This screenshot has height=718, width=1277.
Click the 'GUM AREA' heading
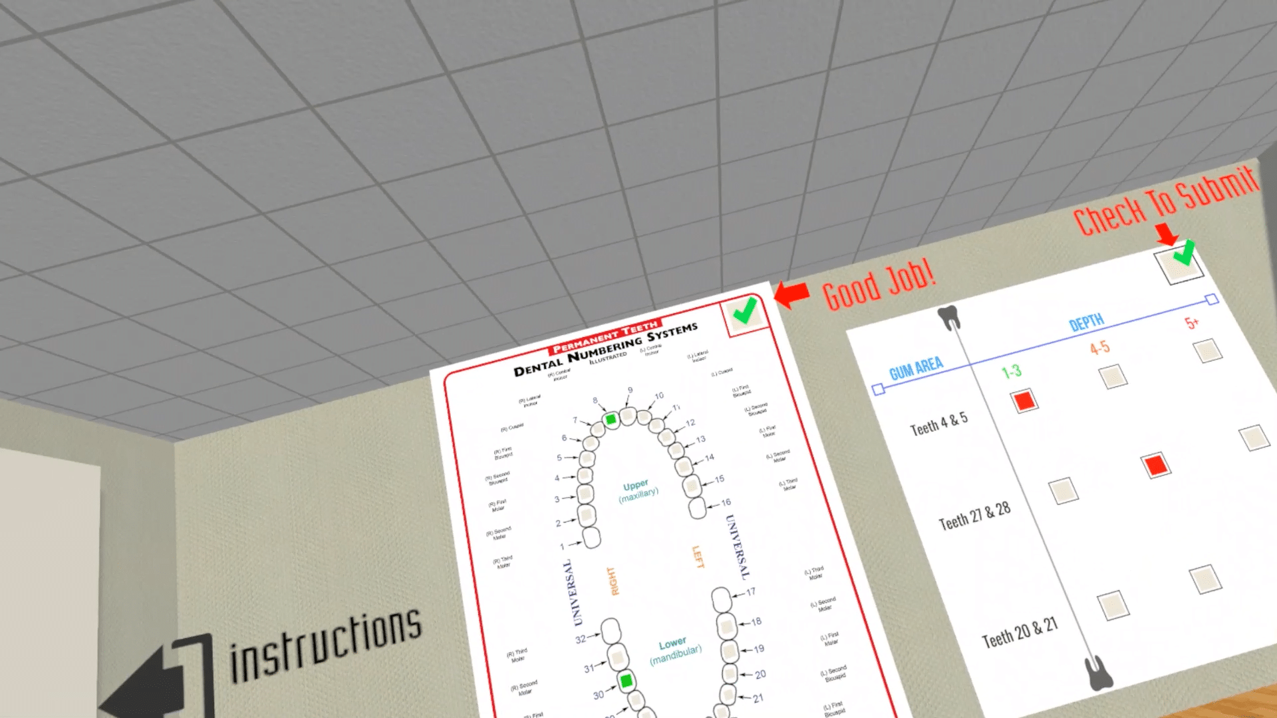916,368
